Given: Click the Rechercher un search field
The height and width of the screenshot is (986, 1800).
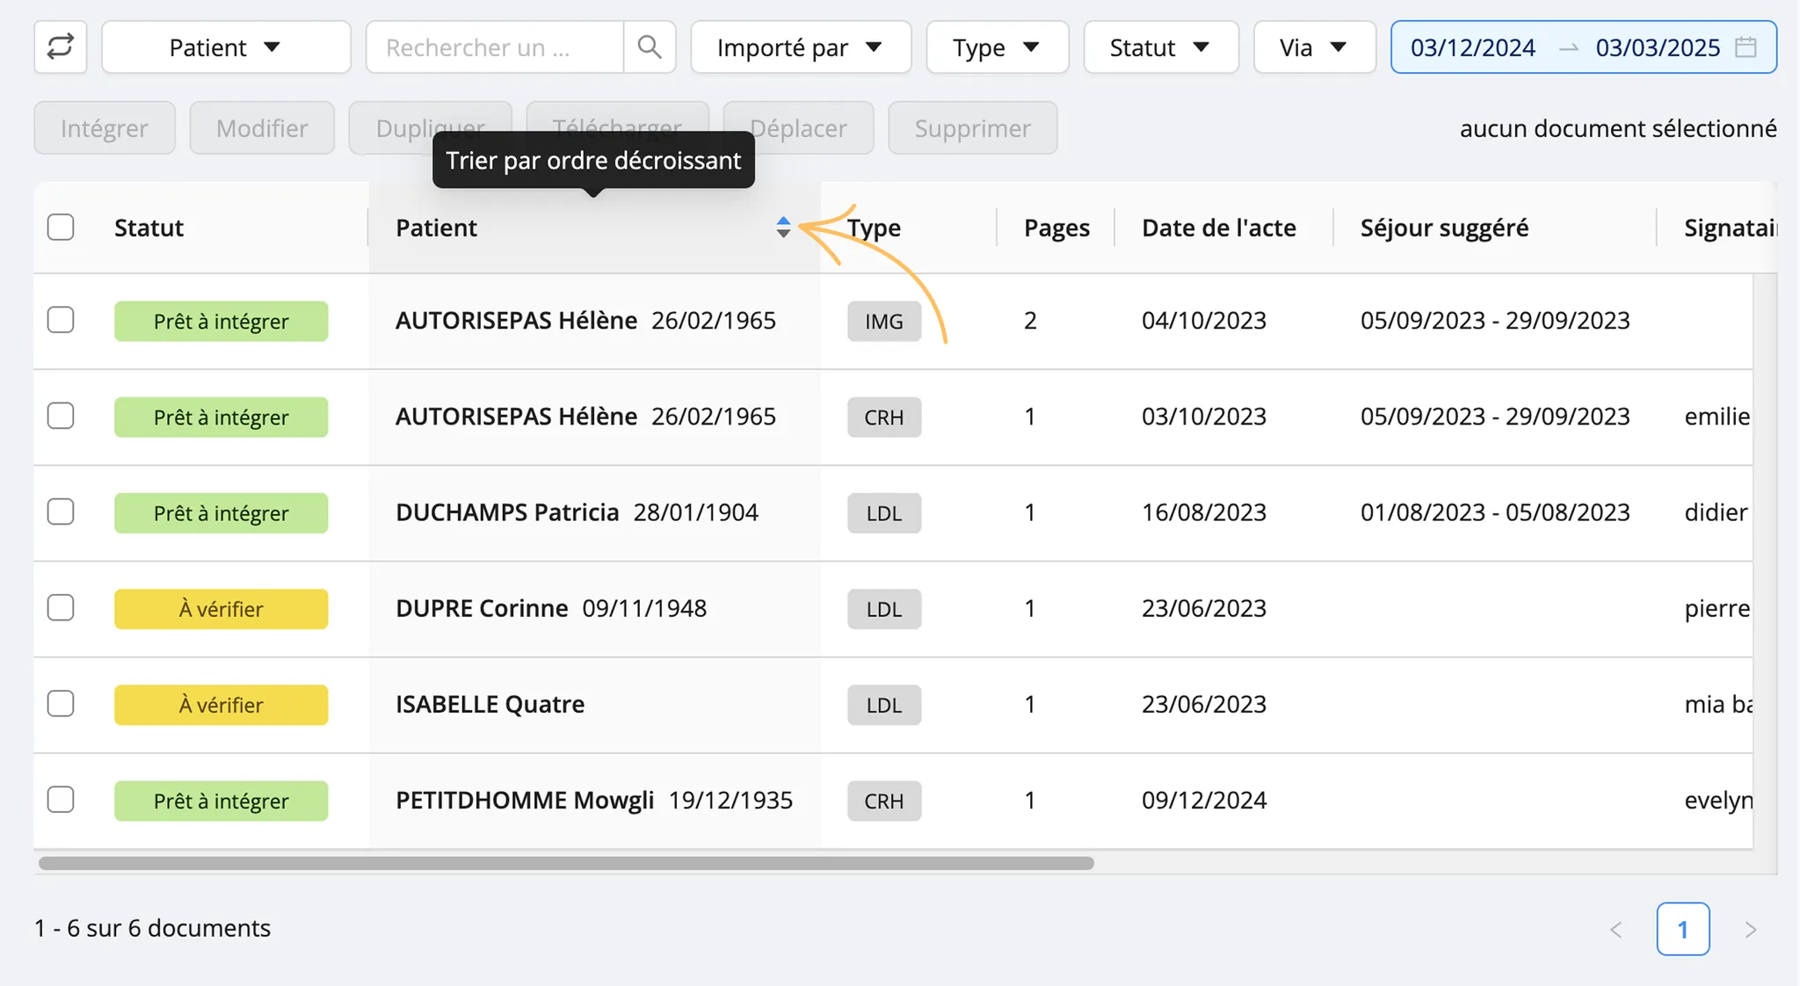Looking at the screenshot, I should click(495, 47).
